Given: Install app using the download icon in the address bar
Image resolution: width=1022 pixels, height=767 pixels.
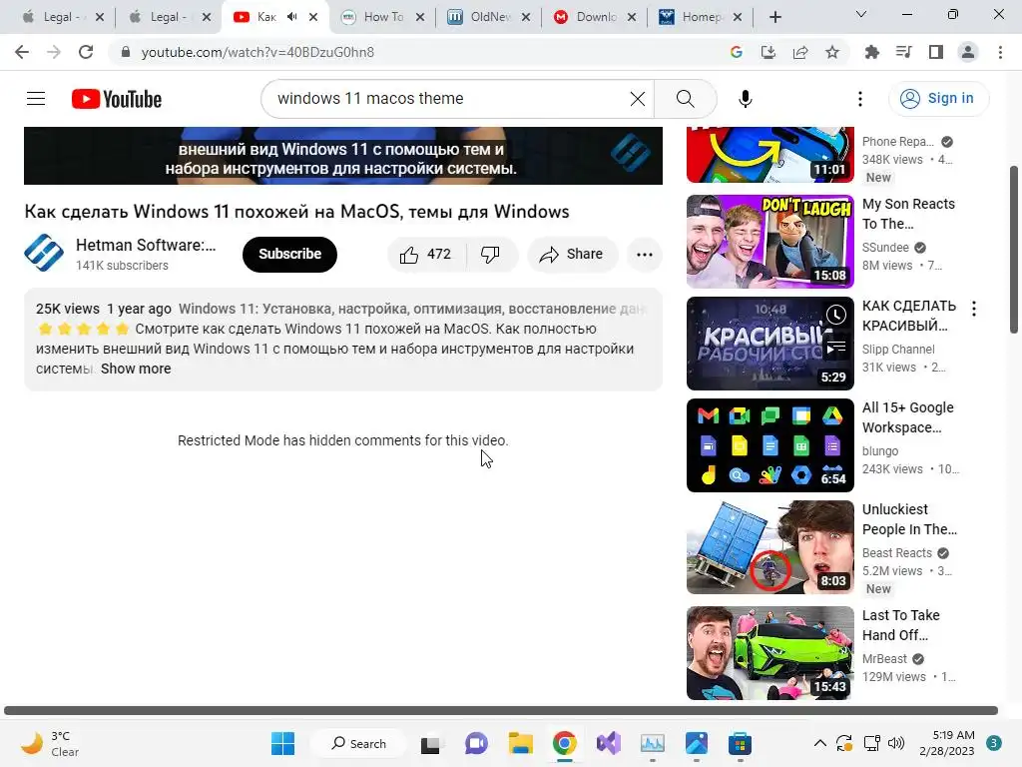Looking at the screenshot, I should coord(768,52).
